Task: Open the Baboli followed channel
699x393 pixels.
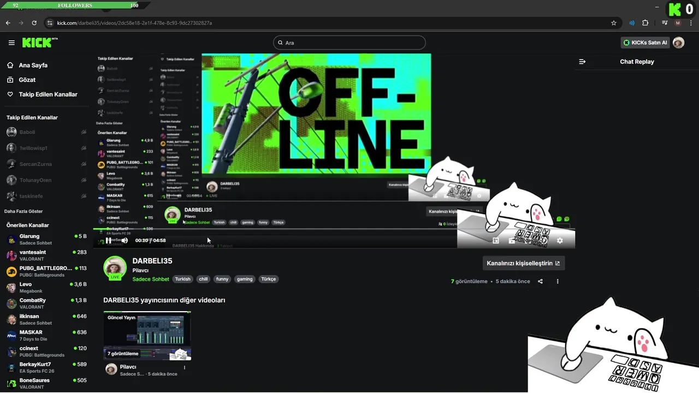Action: (x=46, y=132)
